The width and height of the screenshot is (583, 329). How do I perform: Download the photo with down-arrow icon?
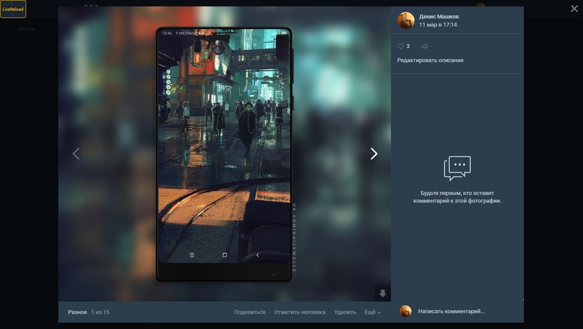click(383, 293)
